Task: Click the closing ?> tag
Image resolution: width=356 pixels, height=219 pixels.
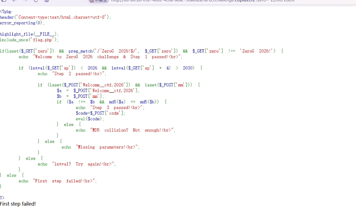Action: coord(2,198)
